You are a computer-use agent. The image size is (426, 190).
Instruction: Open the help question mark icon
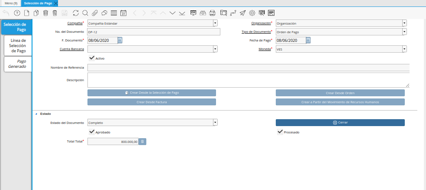(17, 13)
